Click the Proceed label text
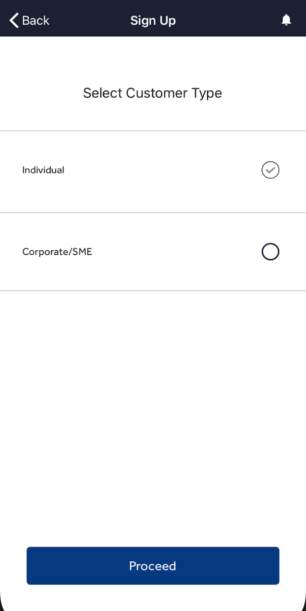This screenshot has height=611, width=306. coord(153,566)
